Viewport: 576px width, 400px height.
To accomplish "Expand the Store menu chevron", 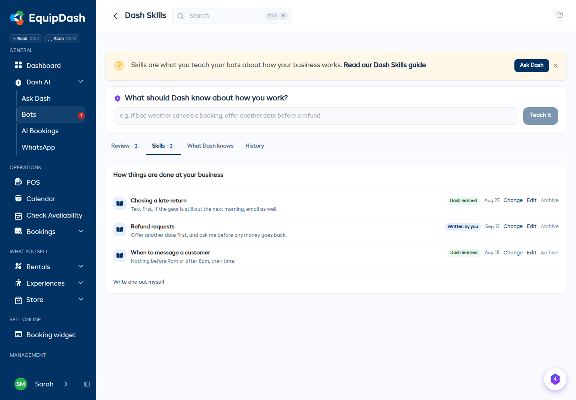I will pyautogui.click(x=81, y=299).
